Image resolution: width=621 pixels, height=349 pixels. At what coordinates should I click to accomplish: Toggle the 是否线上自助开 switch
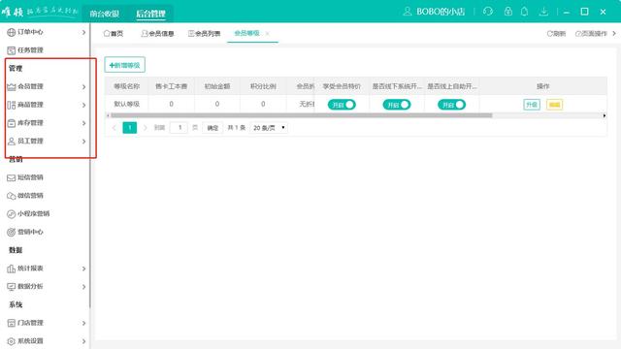click(x=452, y=105)
